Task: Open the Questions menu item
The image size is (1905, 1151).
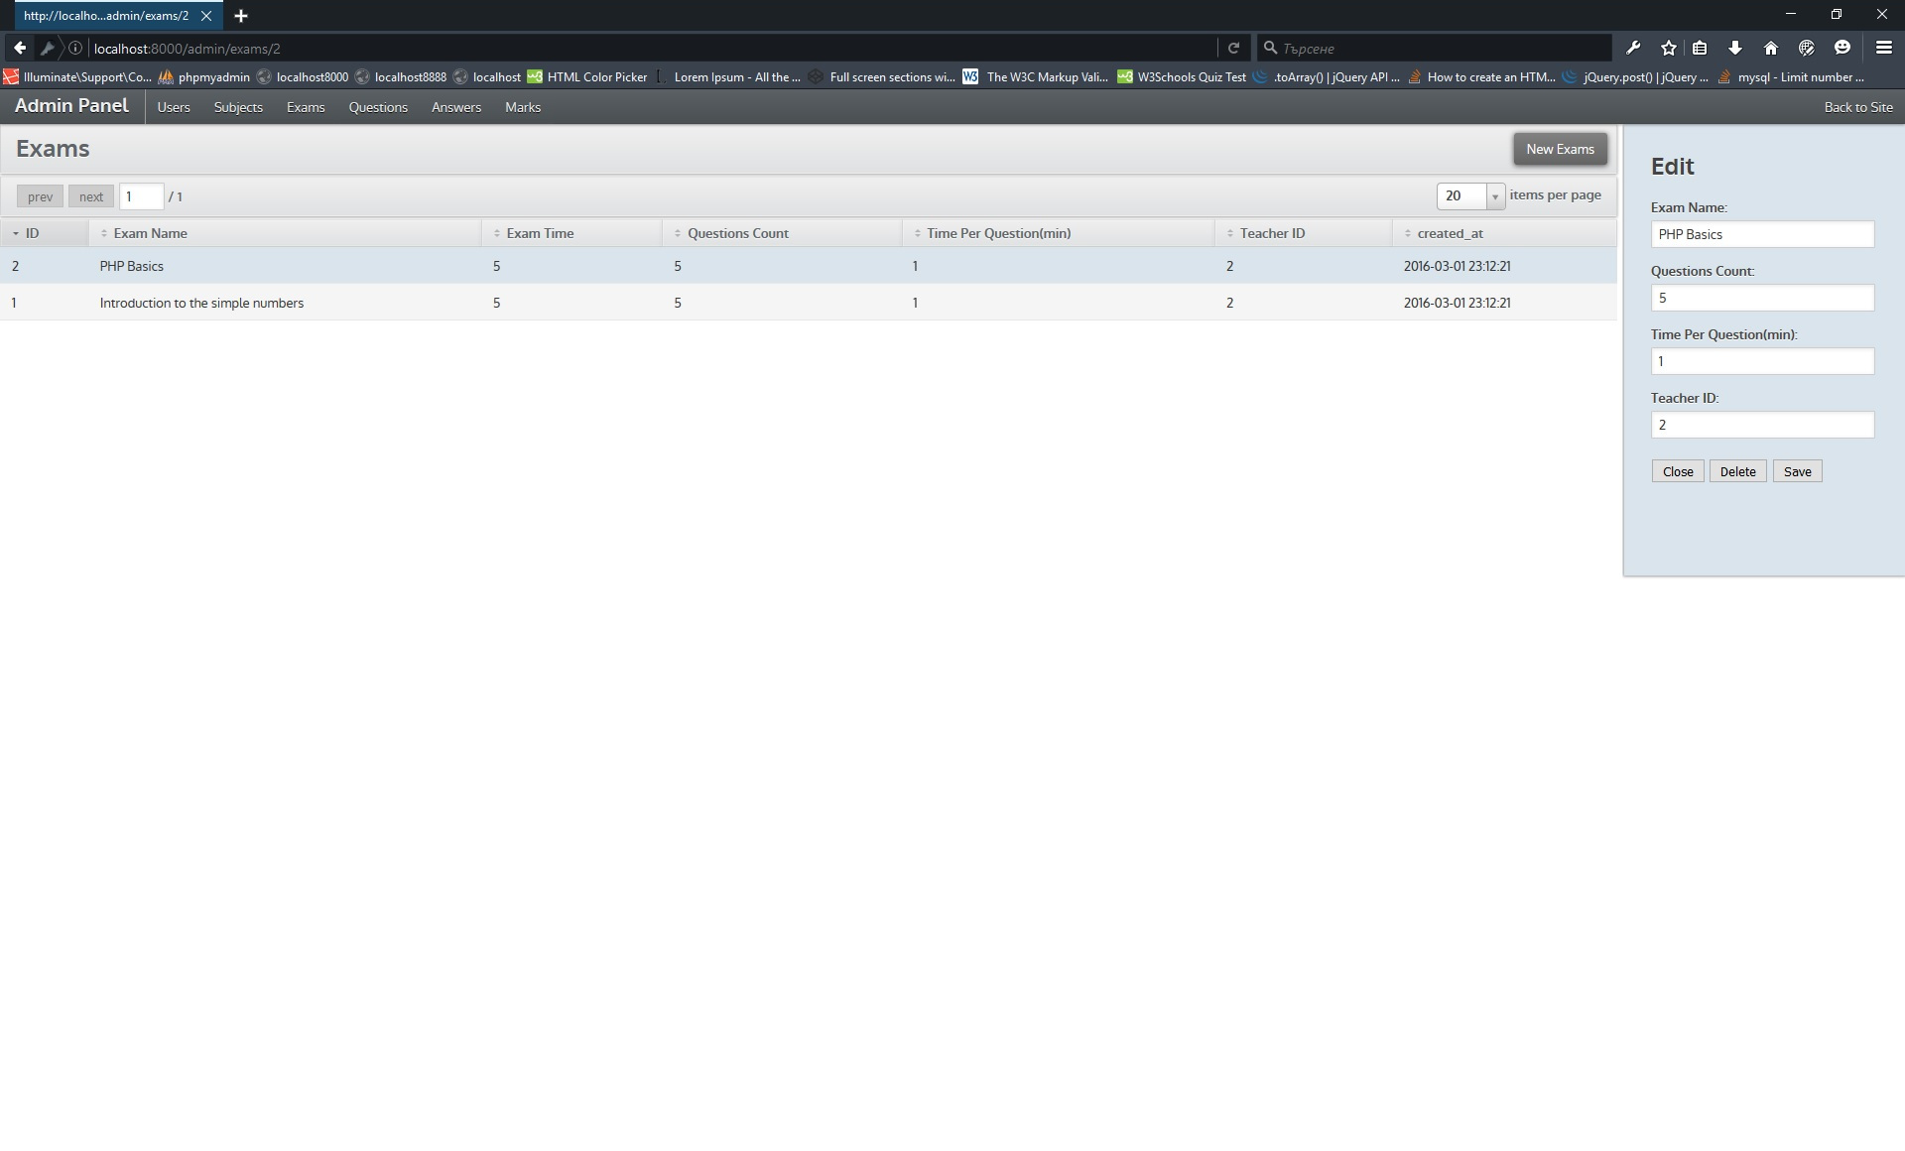Action: (377, 107)
